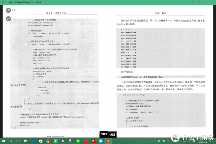This screenshot has height=144, width=216.
Task: Click the total page count 256
Action: [x=14, y=10]
